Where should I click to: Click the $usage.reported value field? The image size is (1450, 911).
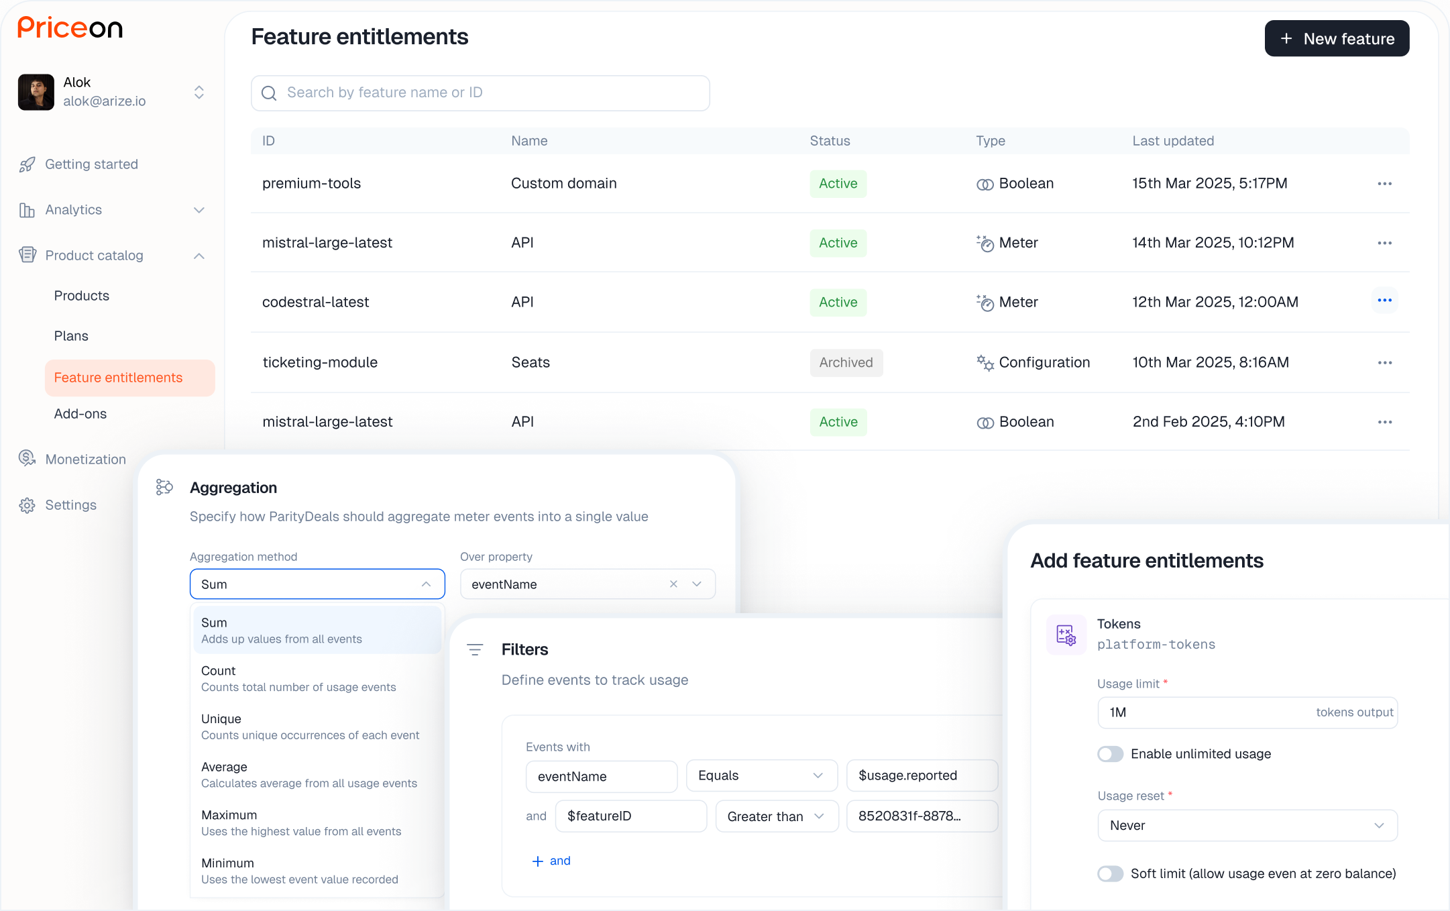[922, 775]
